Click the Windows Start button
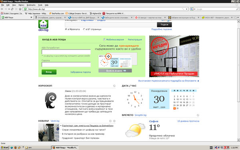Screen dimensions: 240x150 click(x=4, y=148)
